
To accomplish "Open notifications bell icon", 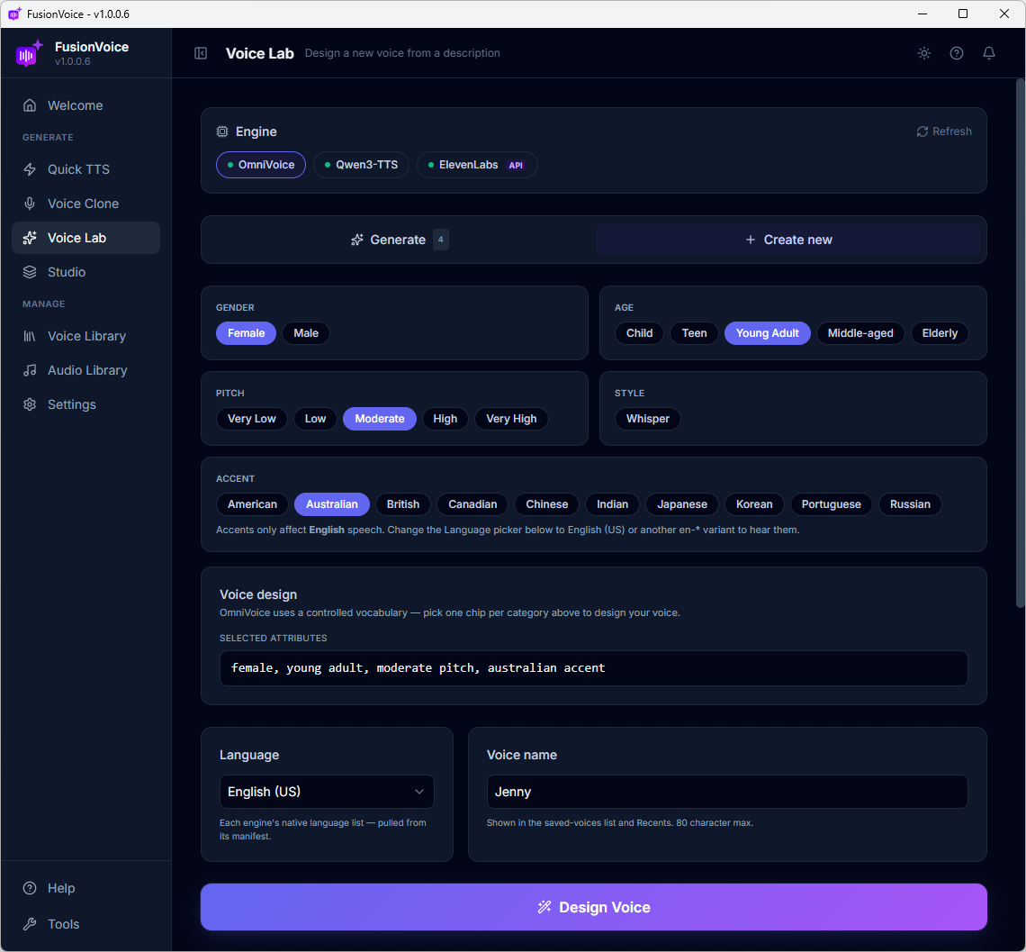I will 989,53.
